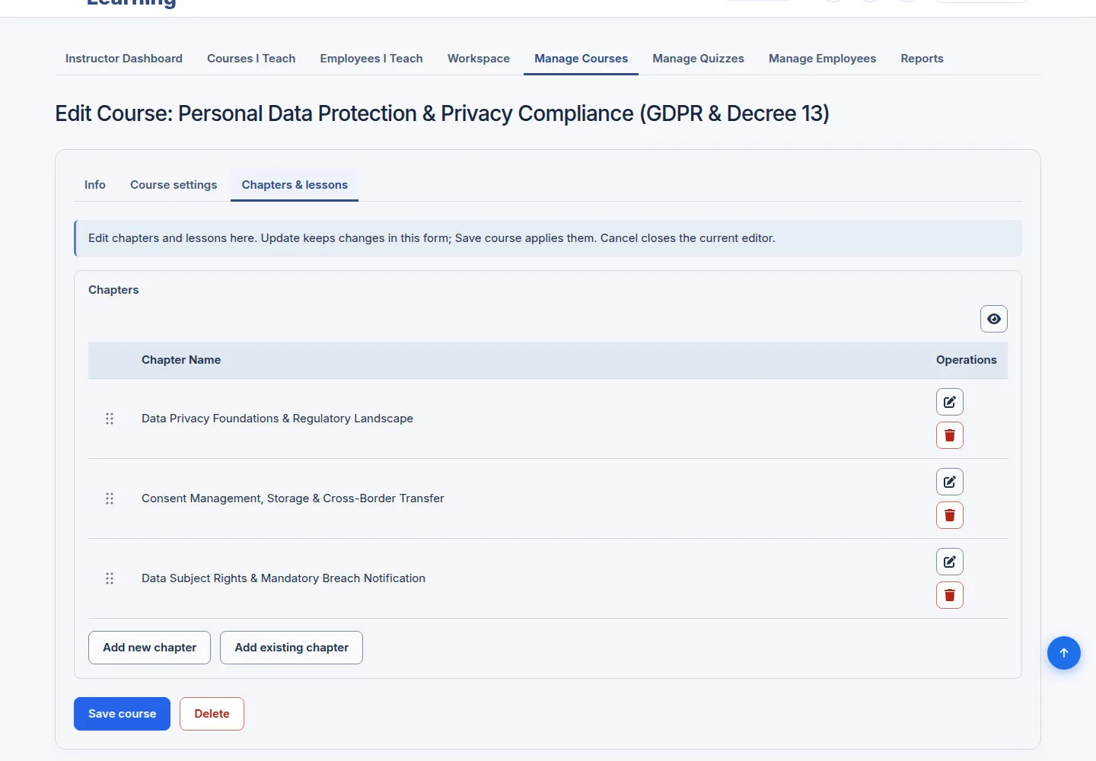This screenshot has height=761, width=1096.
Task: Click the scroll-to-top arrow button
Action: point(1064,653)
